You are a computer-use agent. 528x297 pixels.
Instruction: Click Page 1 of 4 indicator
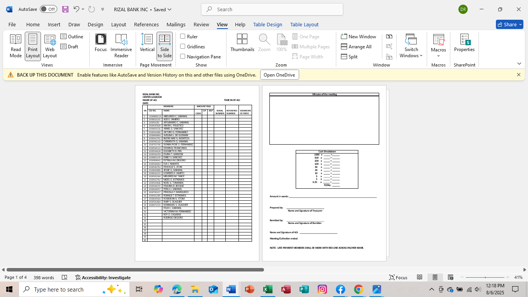[x=15, y=277]
